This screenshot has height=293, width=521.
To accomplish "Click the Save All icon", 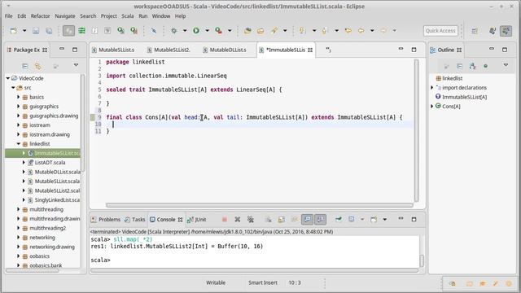I will [49, 31].
